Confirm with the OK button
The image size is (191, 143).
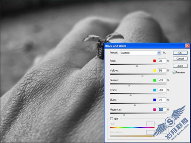180,53
